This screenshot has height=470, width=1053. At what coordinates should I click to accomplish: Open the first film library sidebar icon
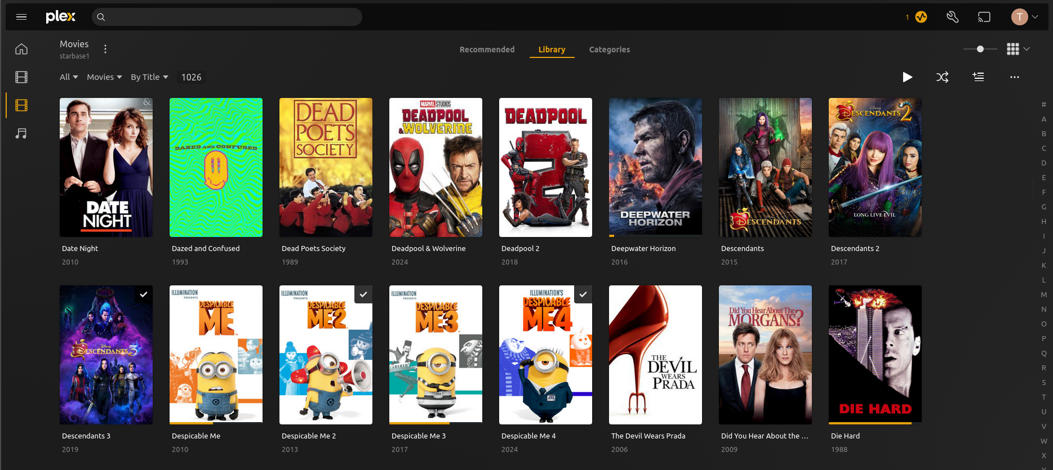click(21, 77)
